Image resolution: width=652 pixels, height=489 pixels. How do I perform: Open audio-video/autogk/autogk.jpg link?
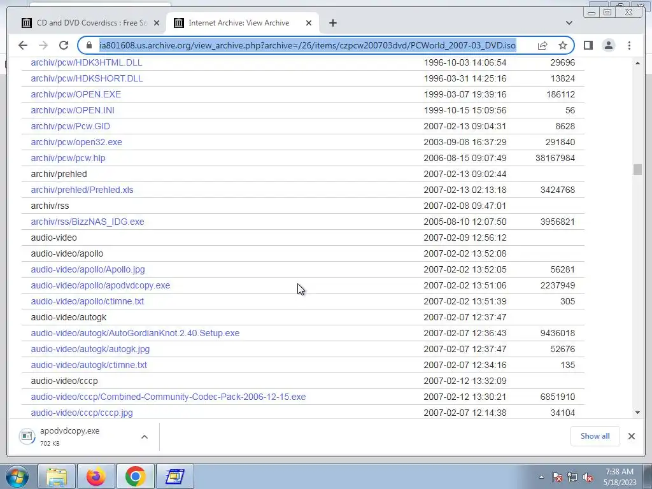(x=90, y=349)
